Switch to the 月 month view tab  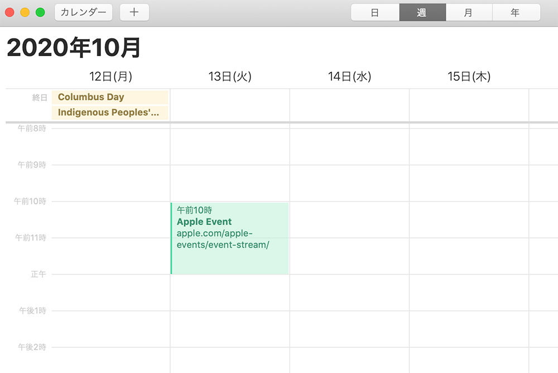[x=469, y=12]
